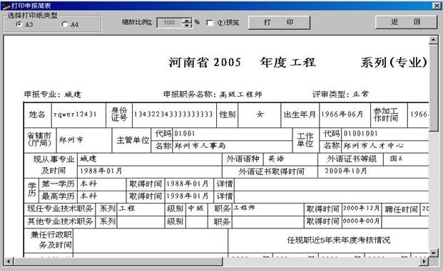443x271 pixels.
Task: Decrease zoom ratio with spinner down arrow
Action: 188,25
